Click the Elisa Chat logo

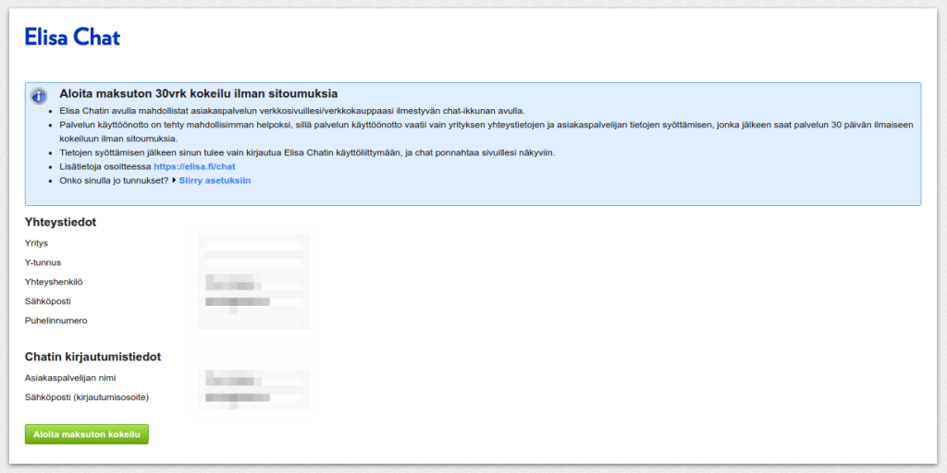pyautogui.click(x=72, y=37)
